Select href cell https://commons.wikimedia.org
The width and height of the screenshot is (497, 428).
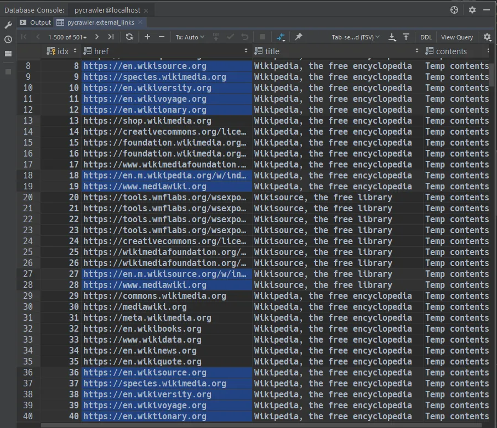(x=167, y=296)
